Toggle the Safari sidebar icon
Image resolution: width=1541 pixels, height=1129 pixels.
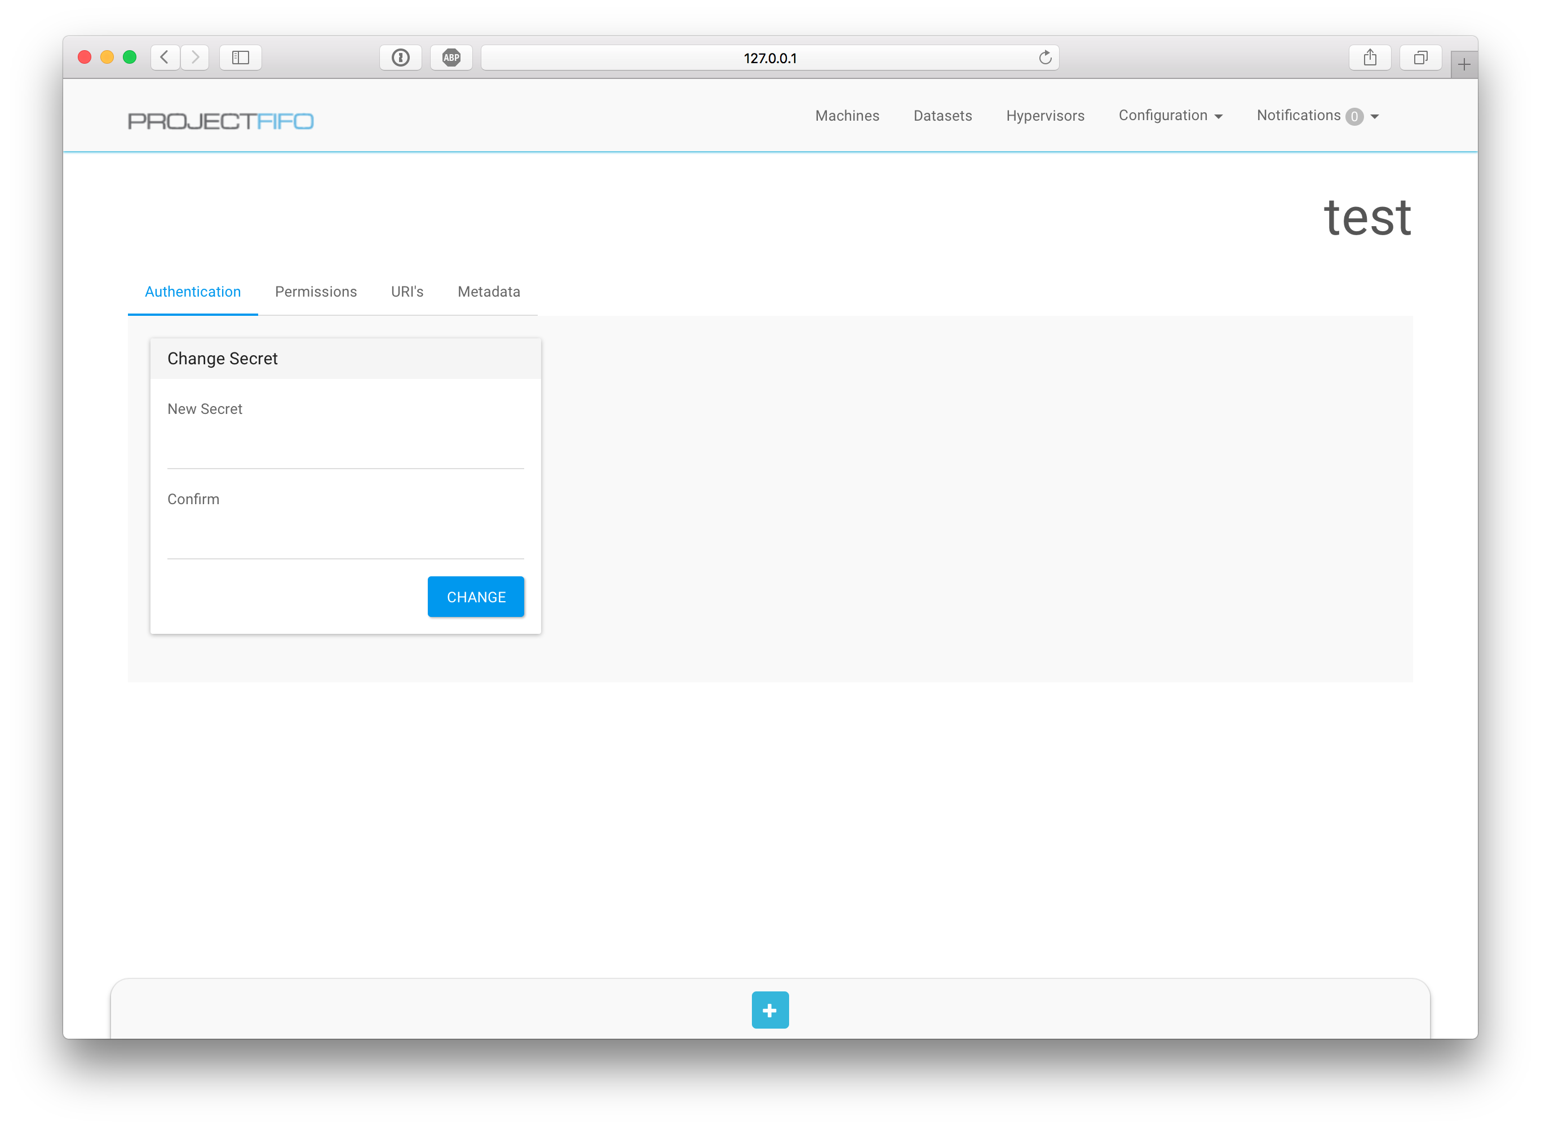[x=241, y=58]
